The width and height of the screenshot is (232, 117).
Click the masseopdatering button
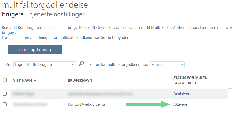pyautogui.click(x=35, y=49)
